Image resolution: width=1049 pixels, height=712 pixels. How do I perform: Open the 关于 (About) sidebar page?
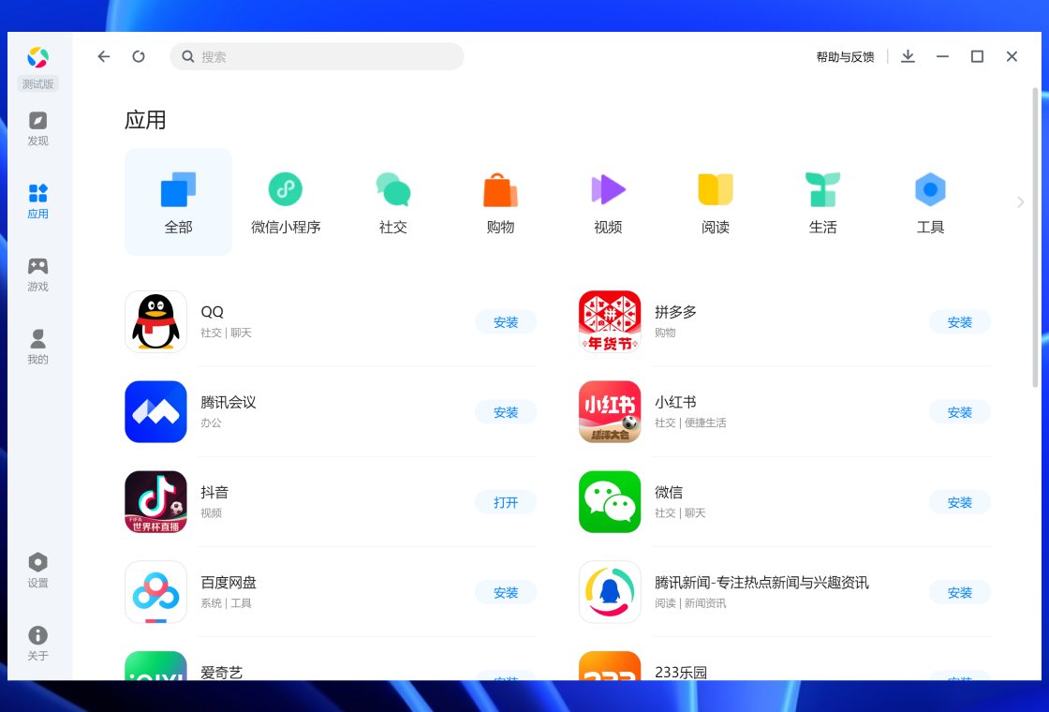[x=38, y=643]
